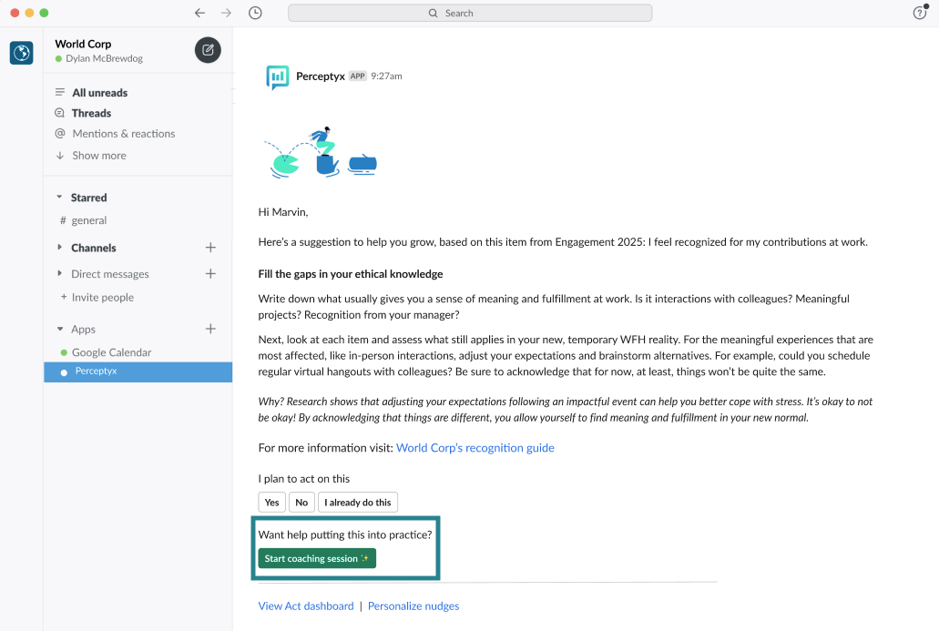Click the World Corp workspace globe icon
This screenshot has height=631, width=939.
[22, 53]
